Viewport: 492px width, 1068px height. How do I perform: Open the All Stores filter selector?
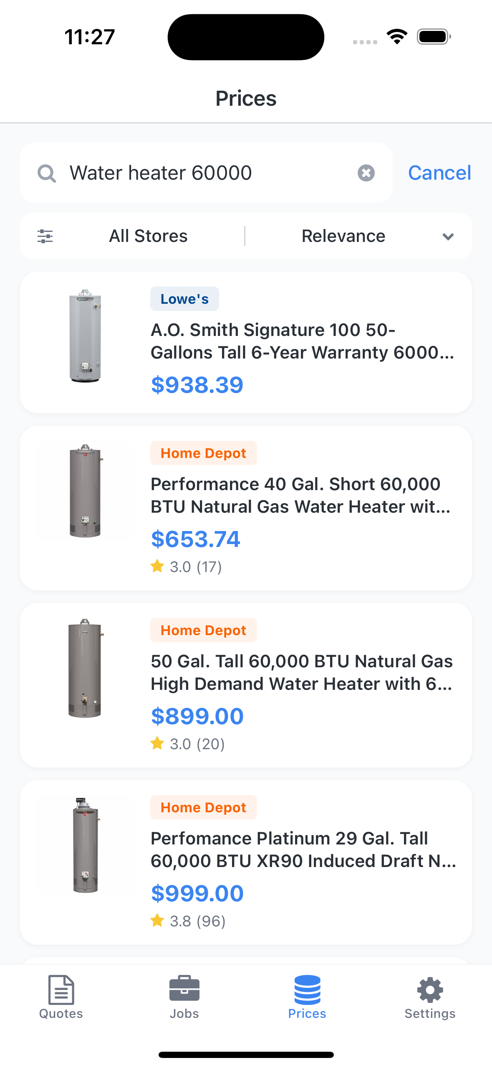148,236
